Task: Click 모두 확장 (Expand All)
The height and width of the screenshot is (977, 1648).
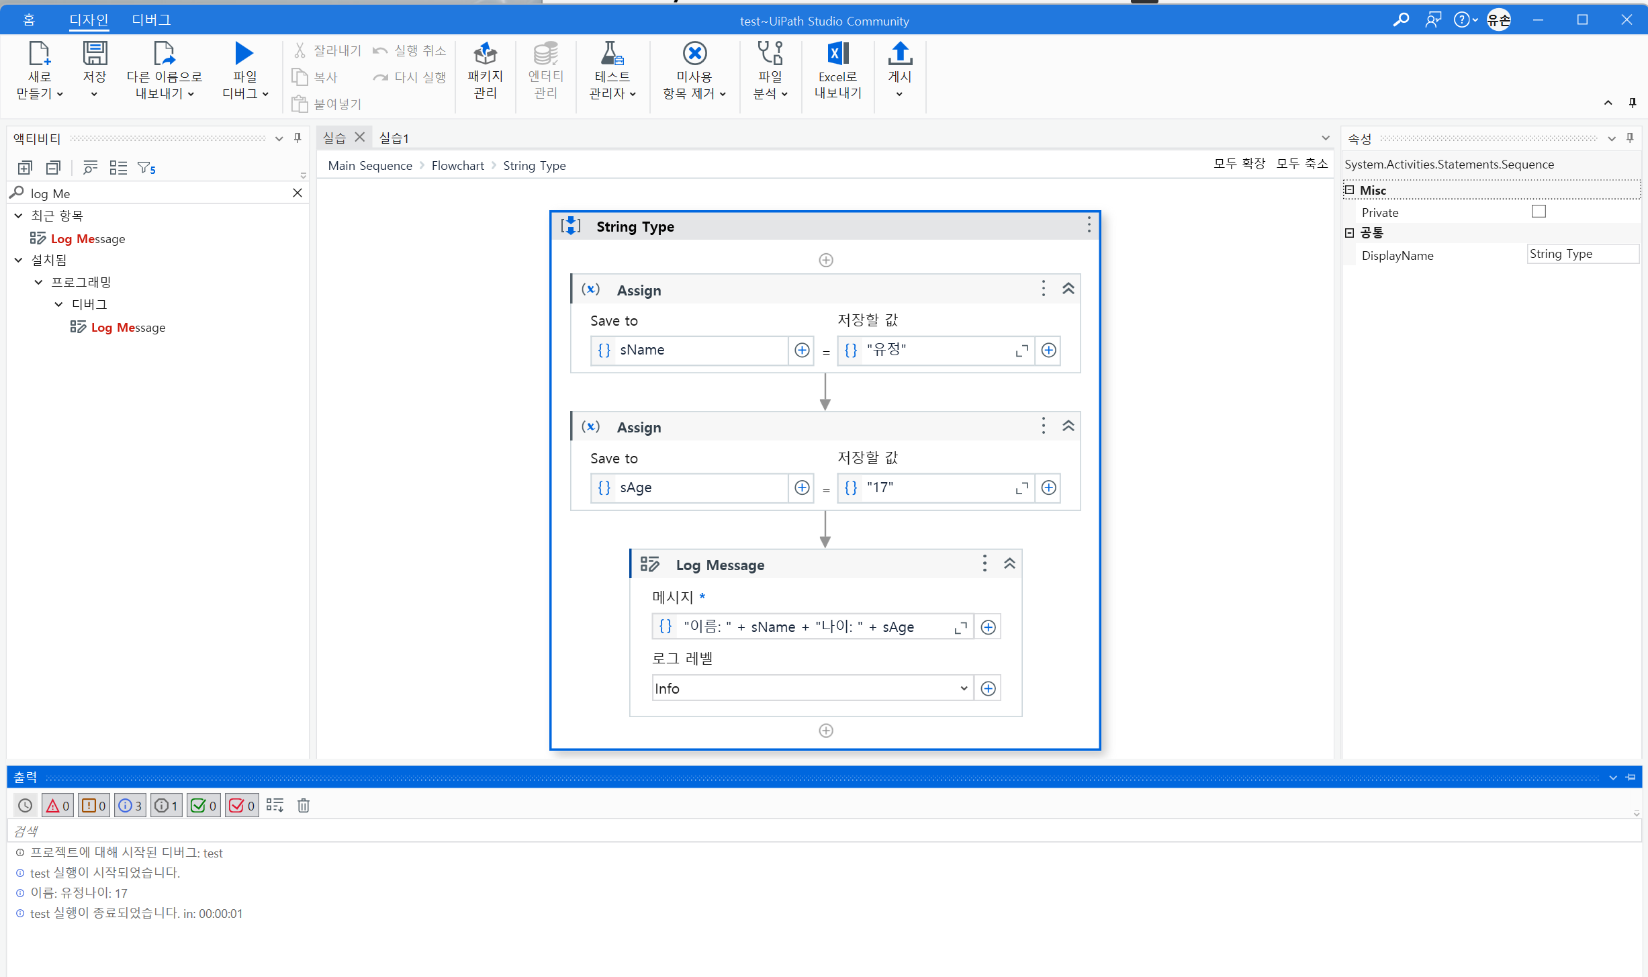Action: [x=1240, y=164]
